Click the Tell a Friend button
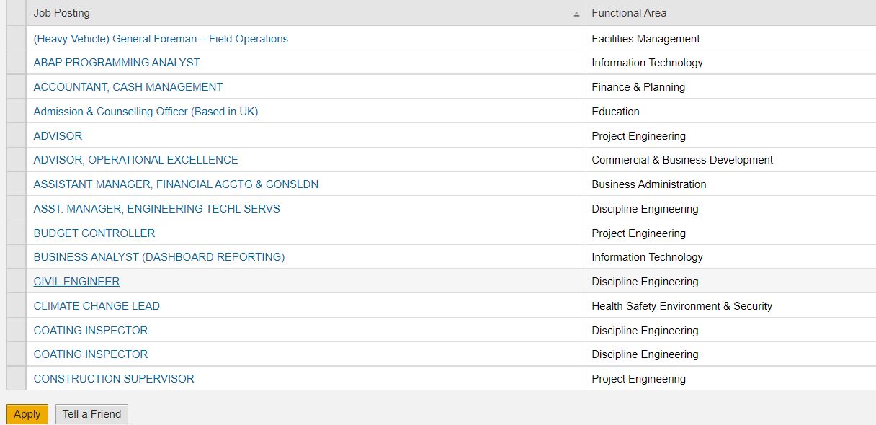The image size is (876, 425). (x=91, y=414)
